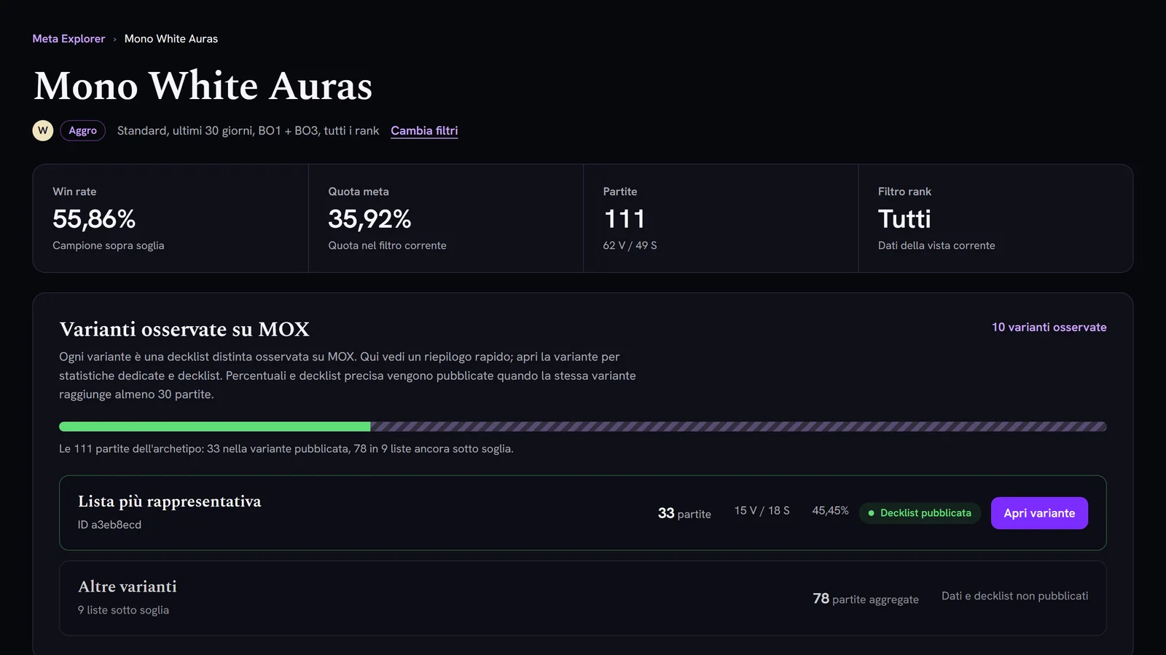Click the Mono White Auras breadcrumb text
1166x655 pixels.
[171, 39]
